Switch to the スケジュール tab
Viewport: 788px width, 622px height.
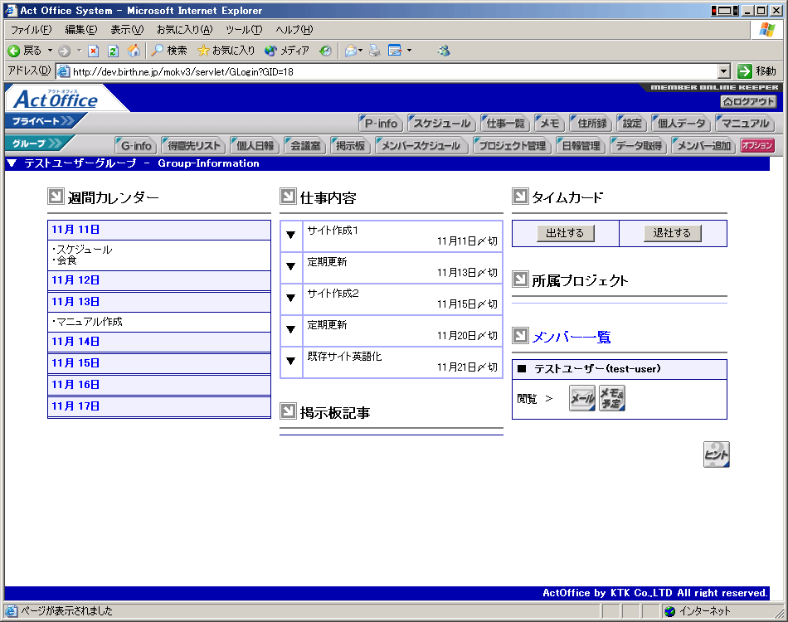tap(442, 124)
